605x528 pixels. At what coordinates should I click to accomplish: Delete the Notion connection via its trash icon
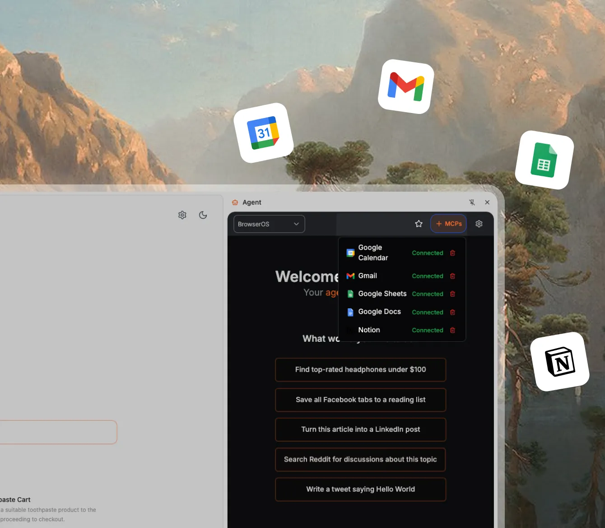[453, 330]
